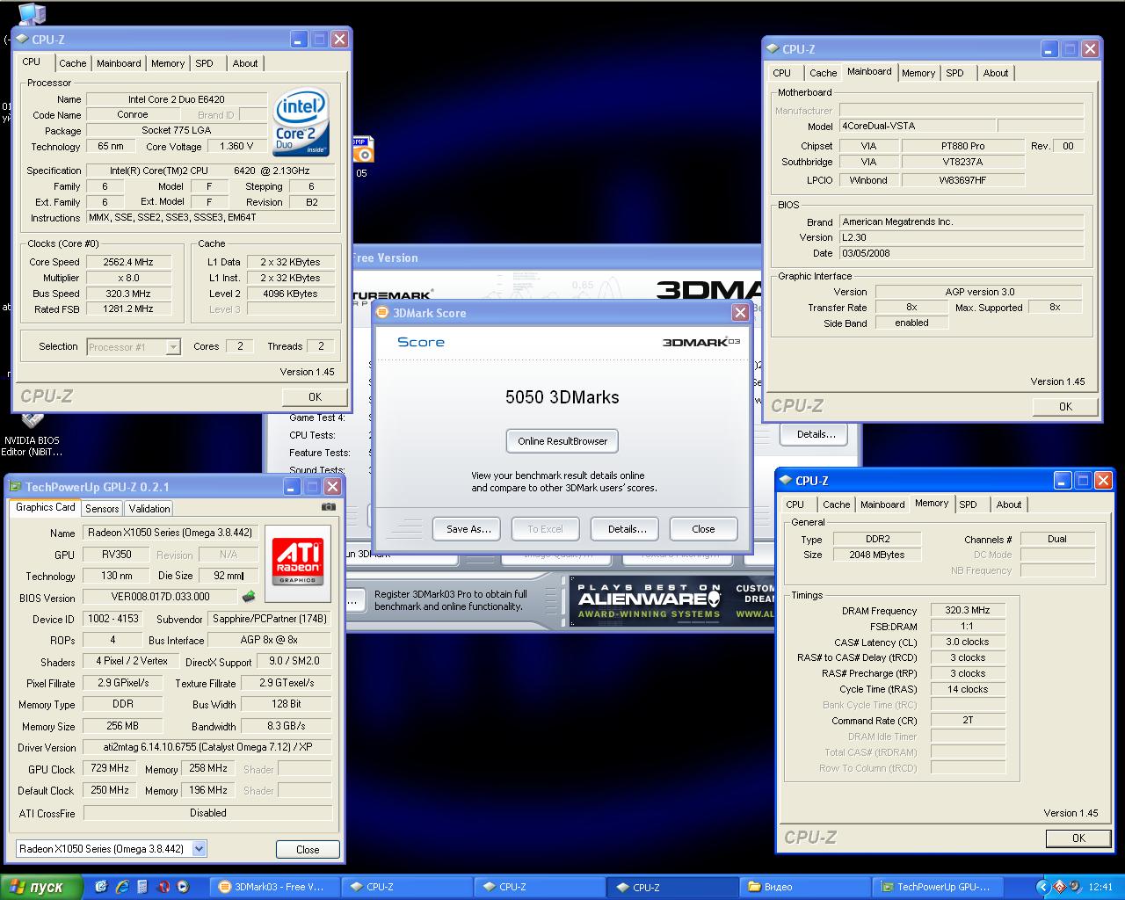1125x900 pixels.
Task: Open the About tab in the Mainboard CPU-Z window
Action: [x=996, y=73]
